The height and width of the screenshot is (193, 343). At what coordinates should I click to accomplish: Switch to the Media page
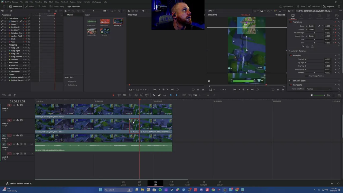click(123, 183)
